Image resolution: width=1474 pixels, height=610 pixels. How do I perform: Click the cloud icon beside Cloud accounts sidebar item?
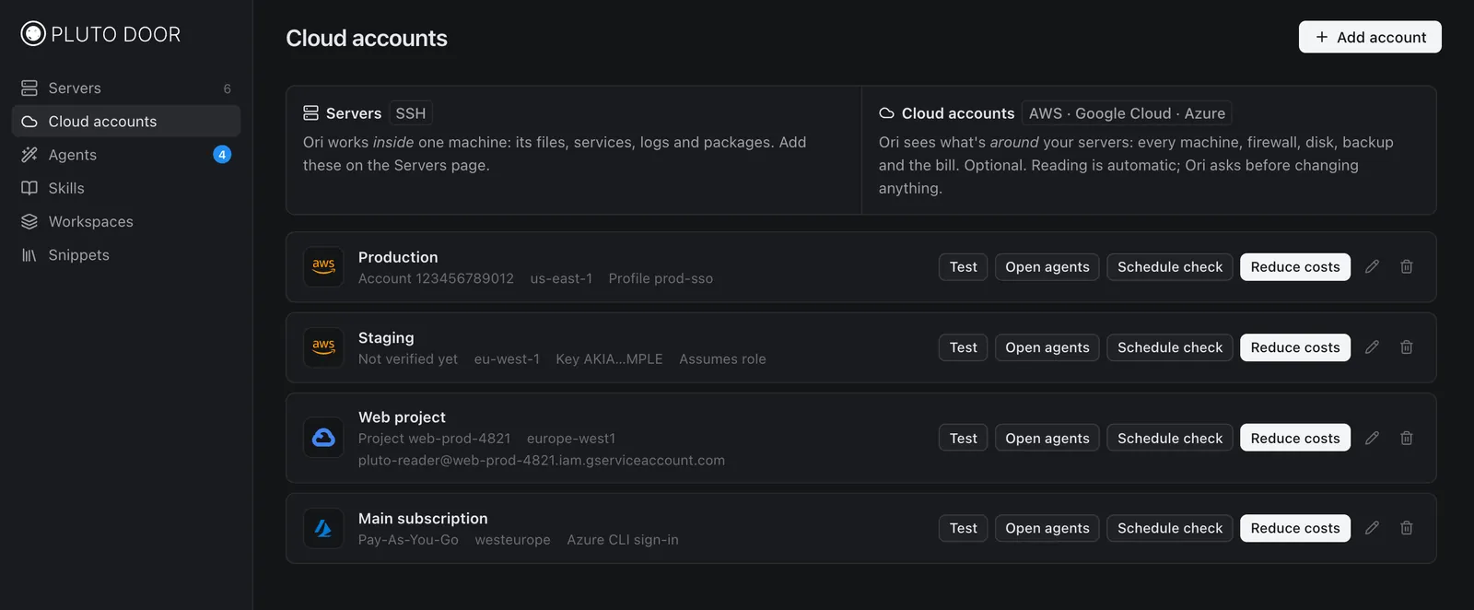coord(29,122)
